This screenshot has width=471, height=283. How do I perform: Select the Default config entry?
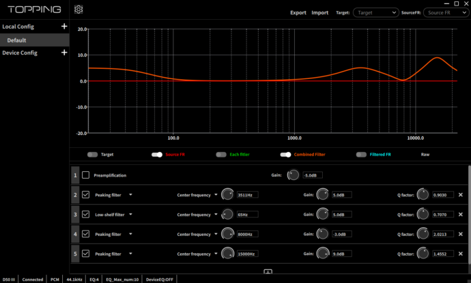point(35,40)
